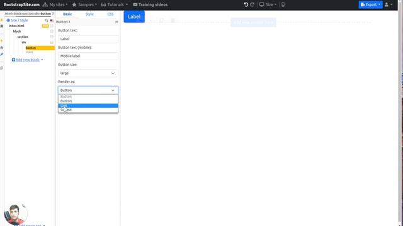Click the yellow badge on index.html row

coord(45,26)
